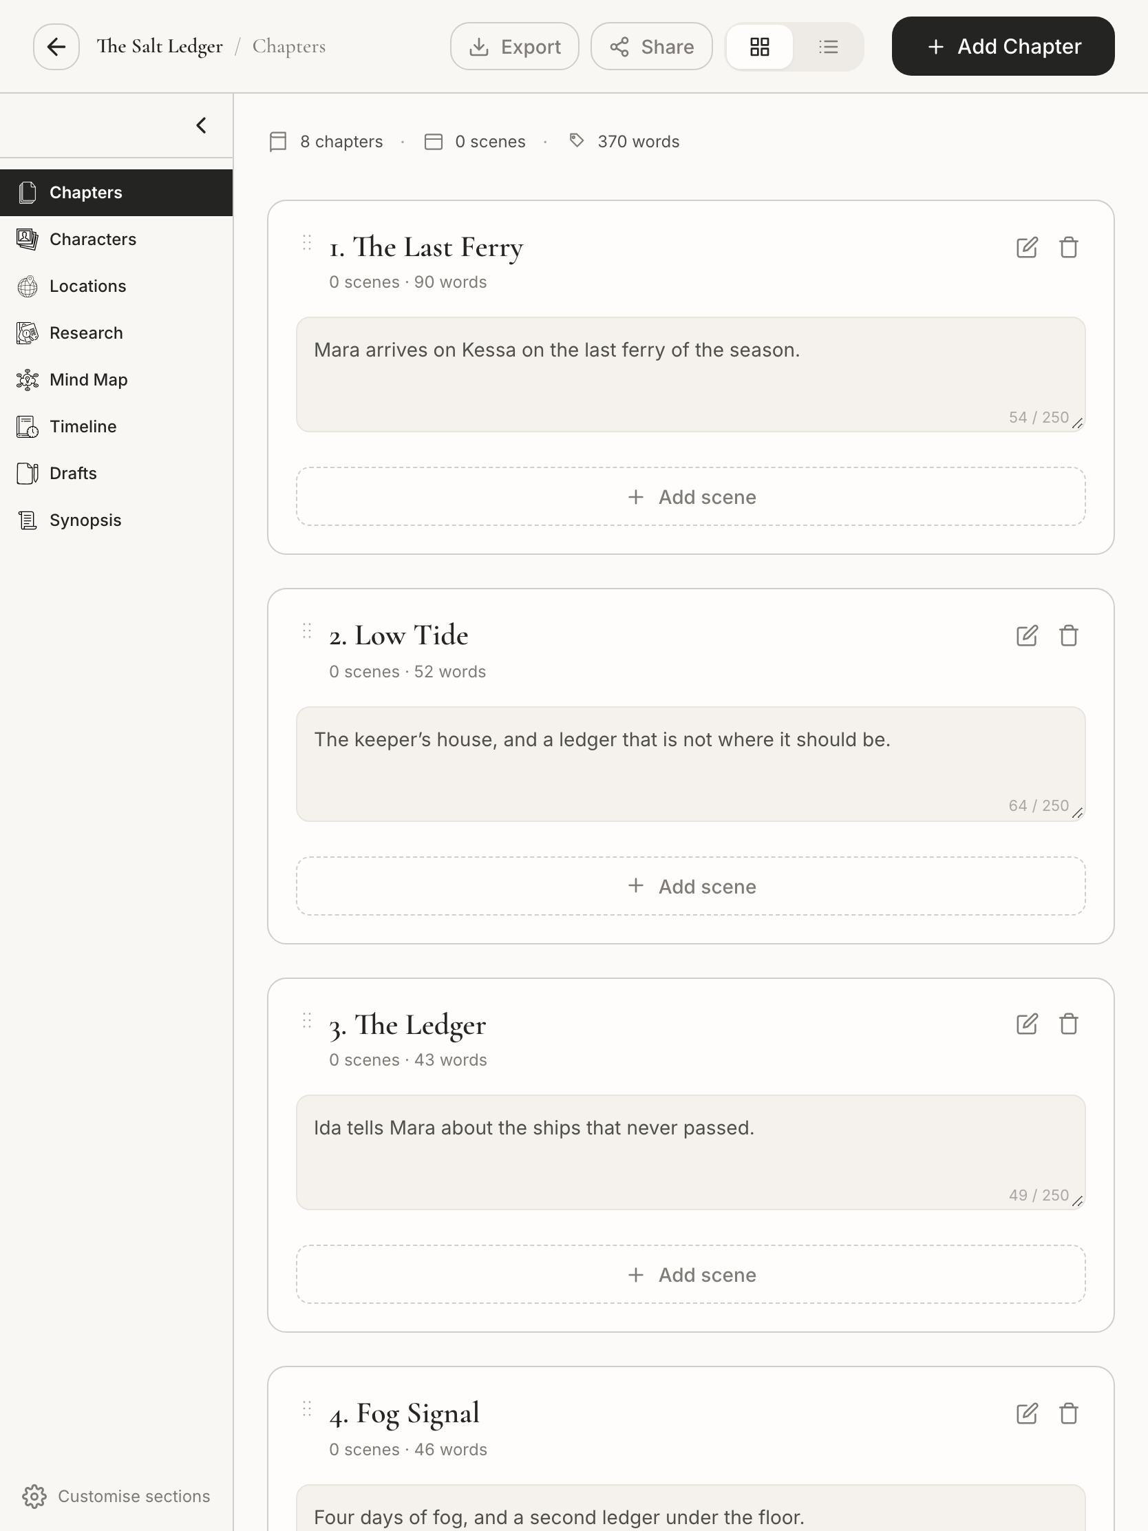Switch to list view
The height and width of the screenshot is (1531, 1148).
pos(828,46)
